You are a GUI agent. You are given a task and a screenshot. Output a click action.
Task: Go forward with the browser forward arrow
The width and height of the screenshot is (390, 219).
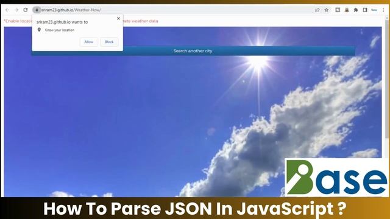pyautogui.click(x=16, y=10)
